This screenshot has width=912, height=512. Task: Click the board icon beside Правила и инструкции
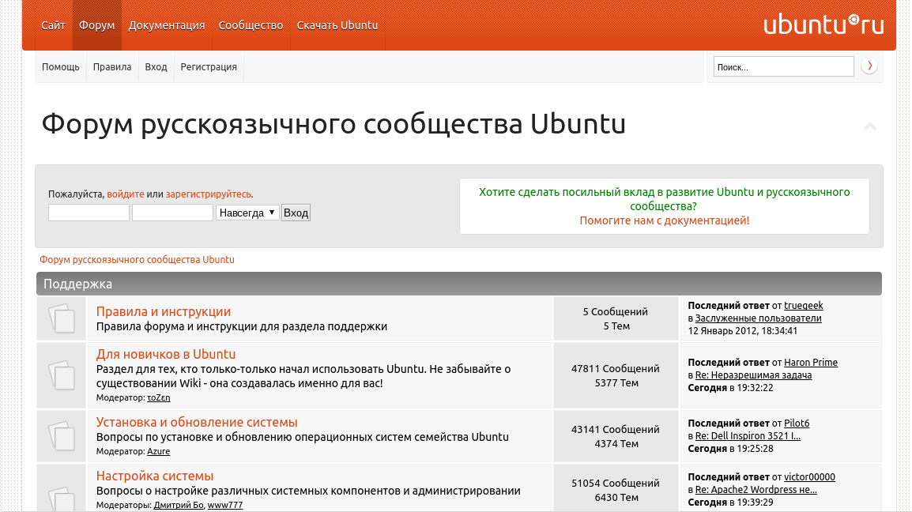(x=62, y=318)
